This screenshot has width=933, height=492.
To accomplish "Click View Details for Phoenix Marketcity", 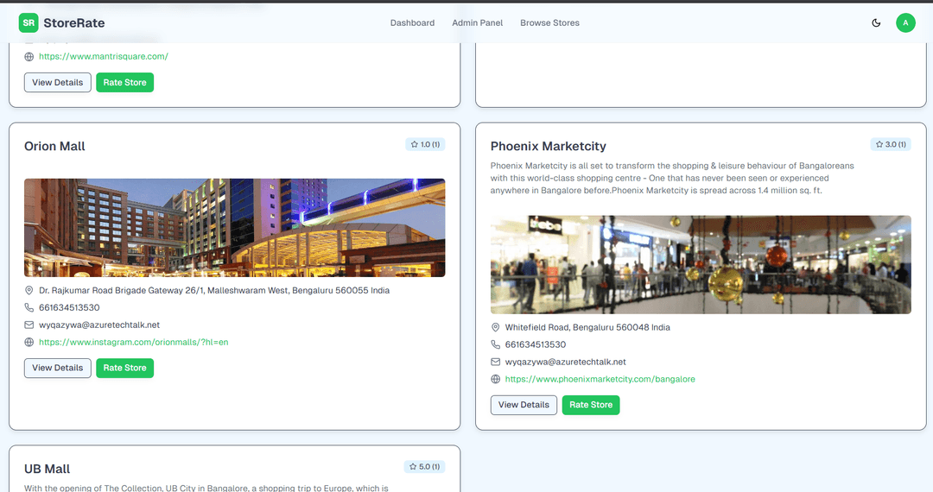I will click(524, 405).
